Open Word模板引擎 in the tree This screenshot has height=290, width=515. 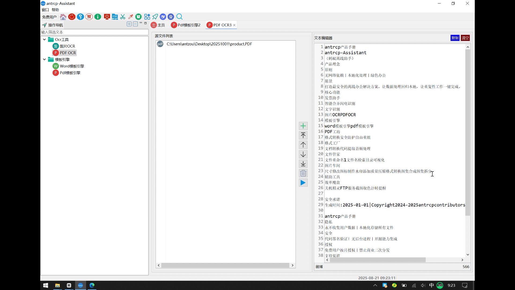[x=68, y=66]
